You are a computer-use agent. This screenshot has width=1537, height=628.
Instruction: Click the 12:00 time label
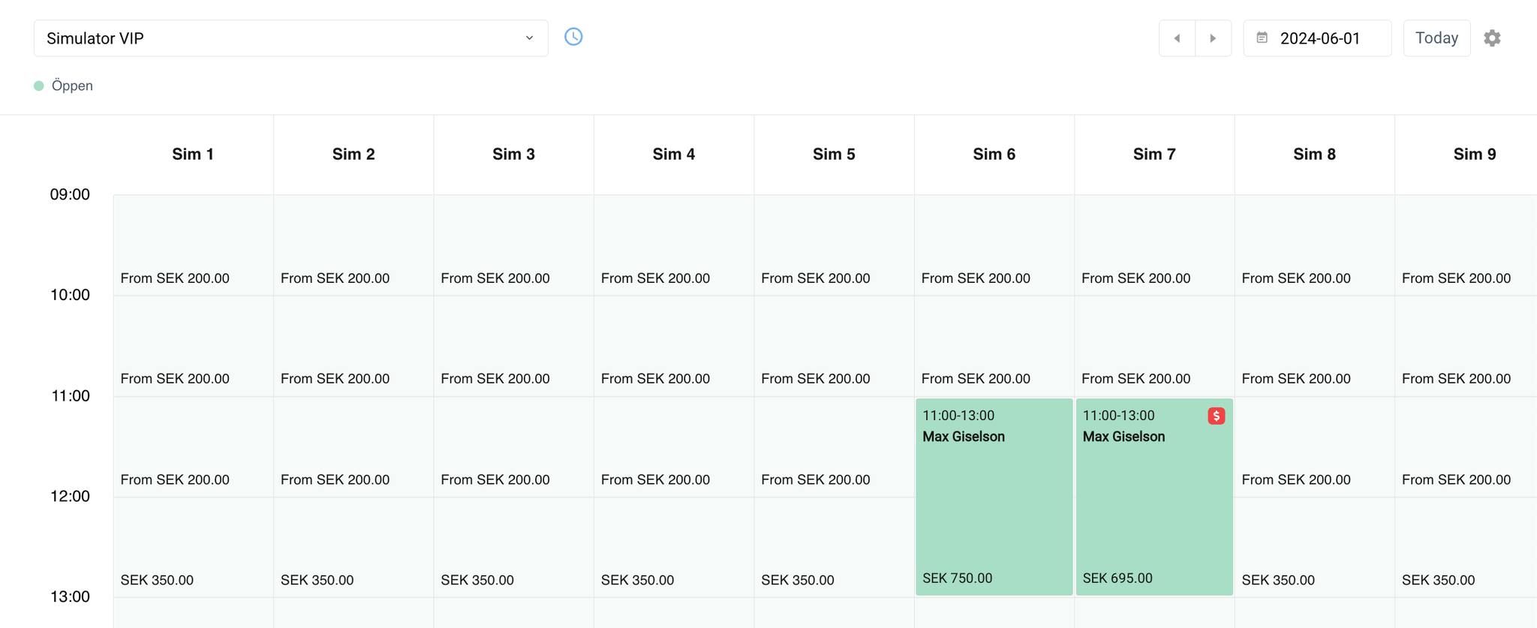pos(70,497)
